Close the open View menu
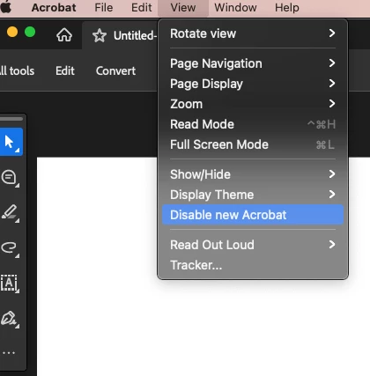370x376 pixels. click(x=183, y=8)
